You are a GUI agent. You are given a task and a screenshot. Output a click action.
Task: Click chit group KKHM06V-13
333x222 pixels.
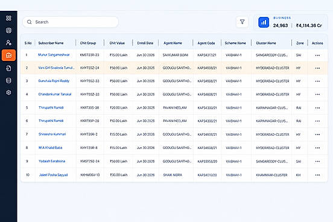click(x=90, y=175)
